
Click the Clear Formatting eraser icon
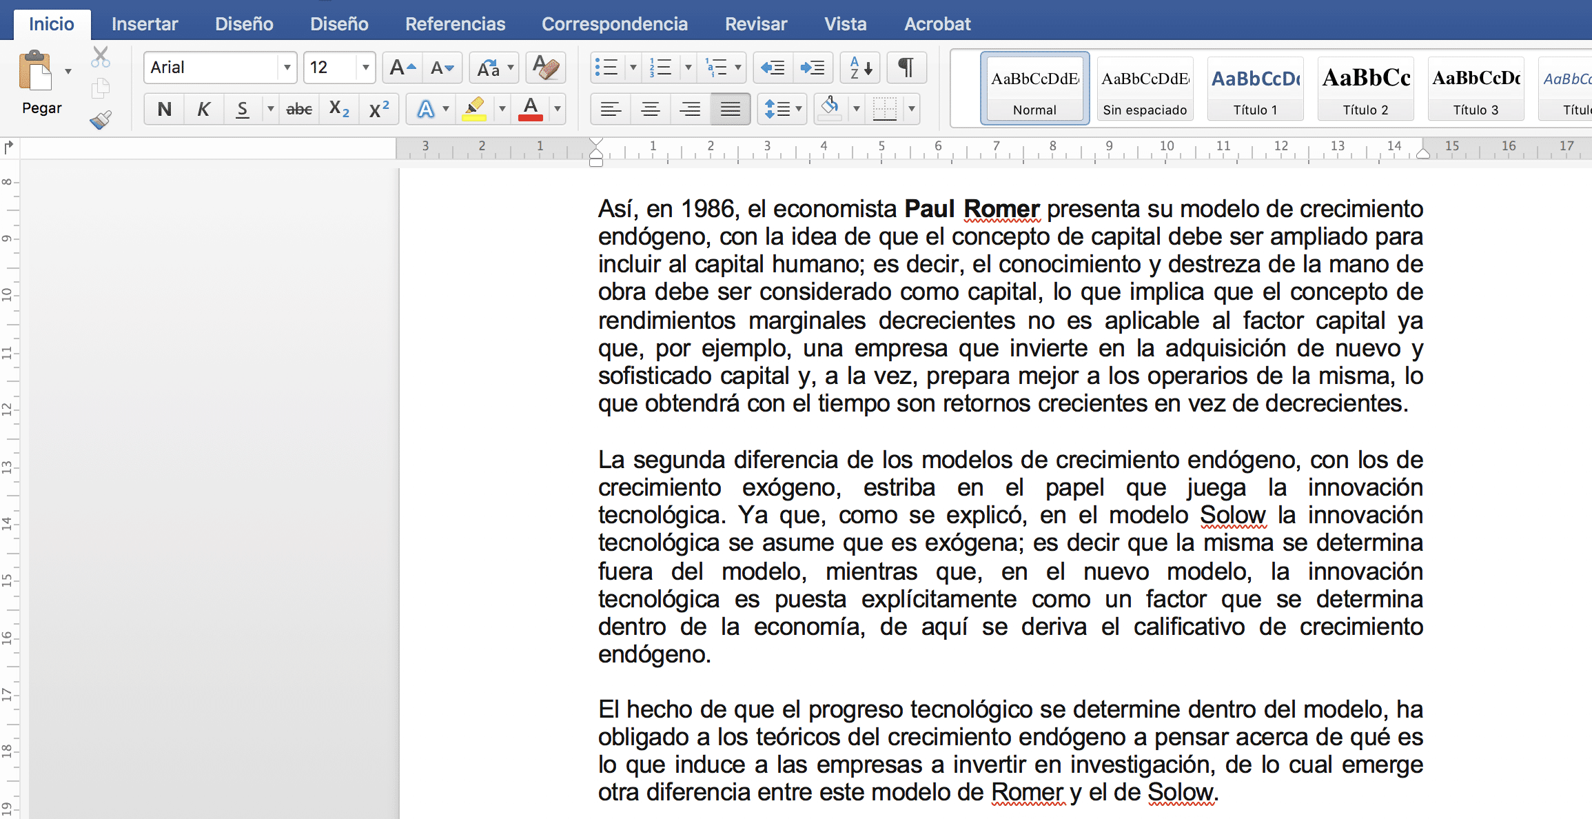tap(546, 68)
